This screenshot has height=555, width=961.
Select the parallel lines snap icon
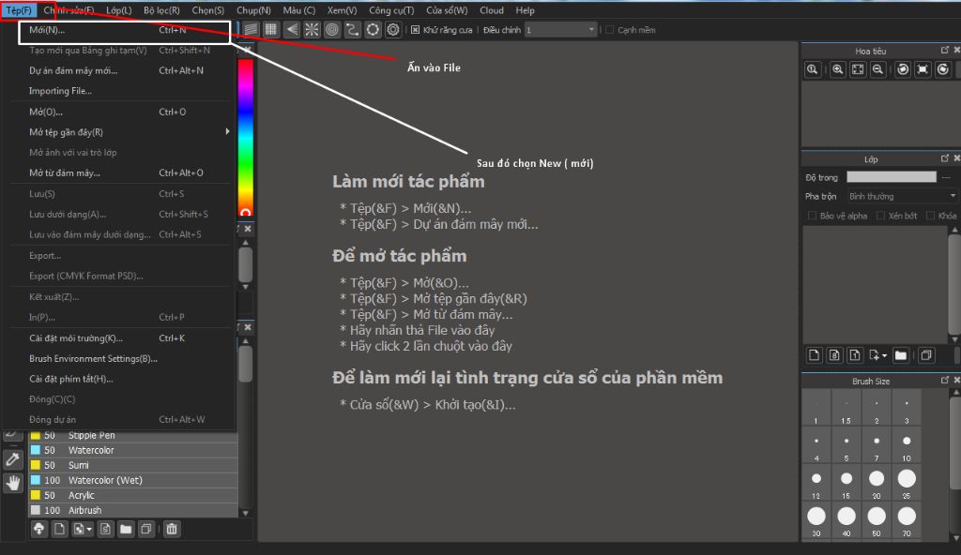251,29
